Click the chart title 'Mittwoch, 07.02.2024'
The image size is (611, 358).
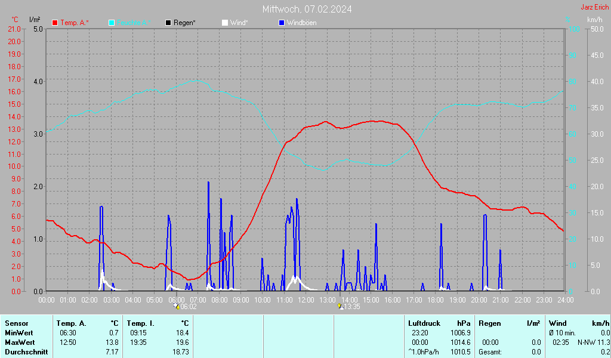307,9
